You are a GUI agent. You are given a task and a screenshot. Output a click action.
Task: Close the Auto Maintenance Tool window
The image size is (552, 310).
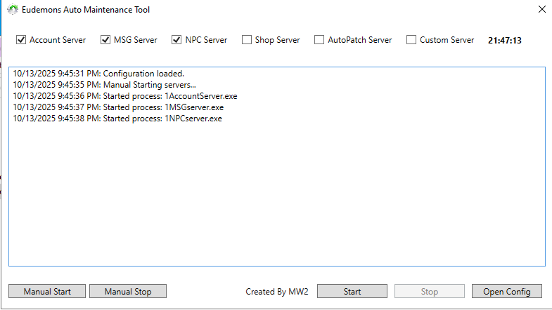point(541,10)
